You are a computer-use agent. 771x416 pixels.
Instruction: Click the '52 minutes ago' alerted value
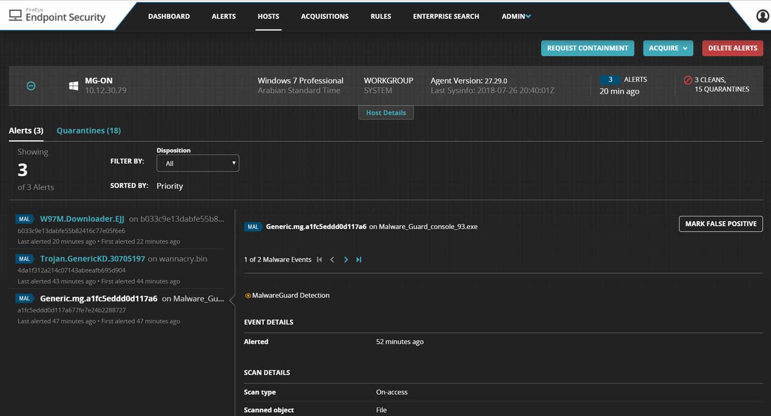coord(400,342)
